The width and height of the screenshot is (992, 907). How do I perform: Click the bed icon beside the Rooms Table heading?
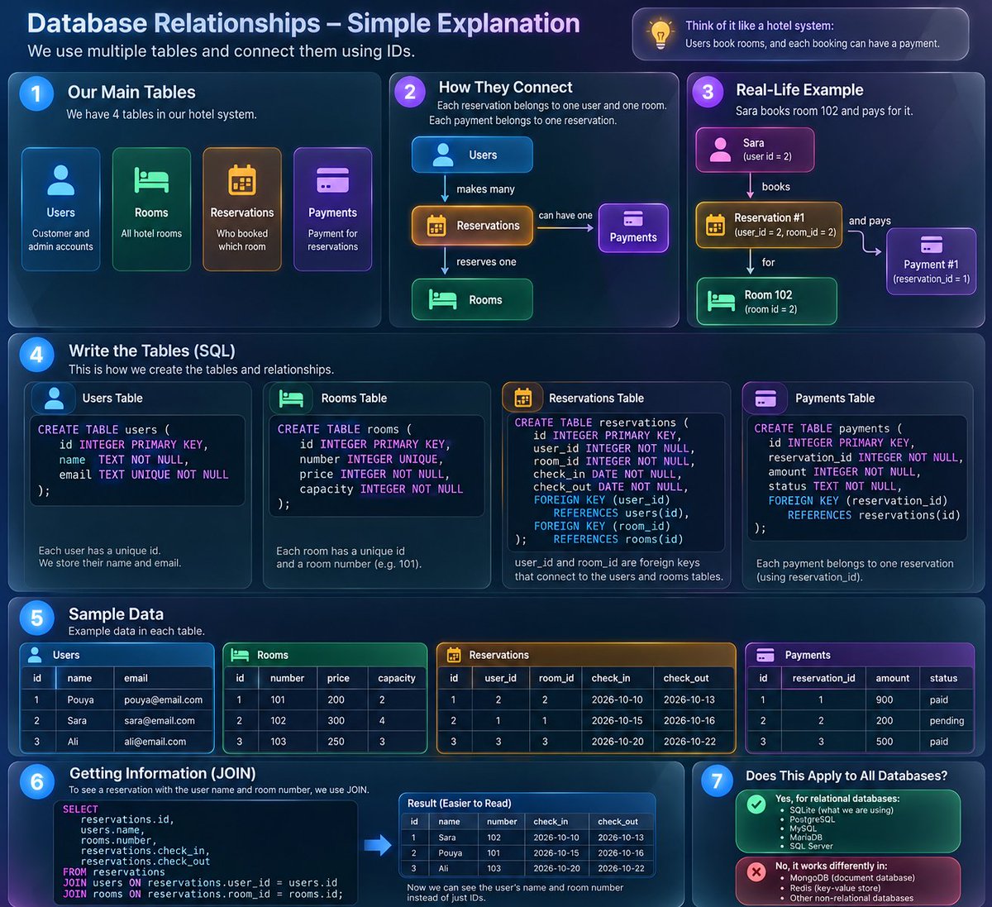click(x=291, y=399)
